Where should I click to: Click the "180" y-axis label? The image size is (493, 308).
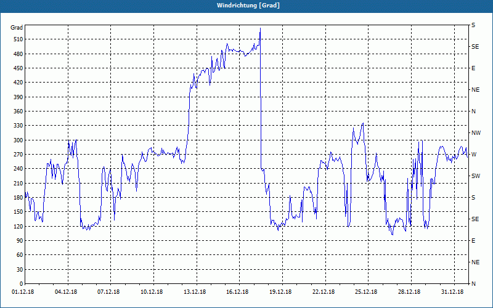click(x=18, y=198)
